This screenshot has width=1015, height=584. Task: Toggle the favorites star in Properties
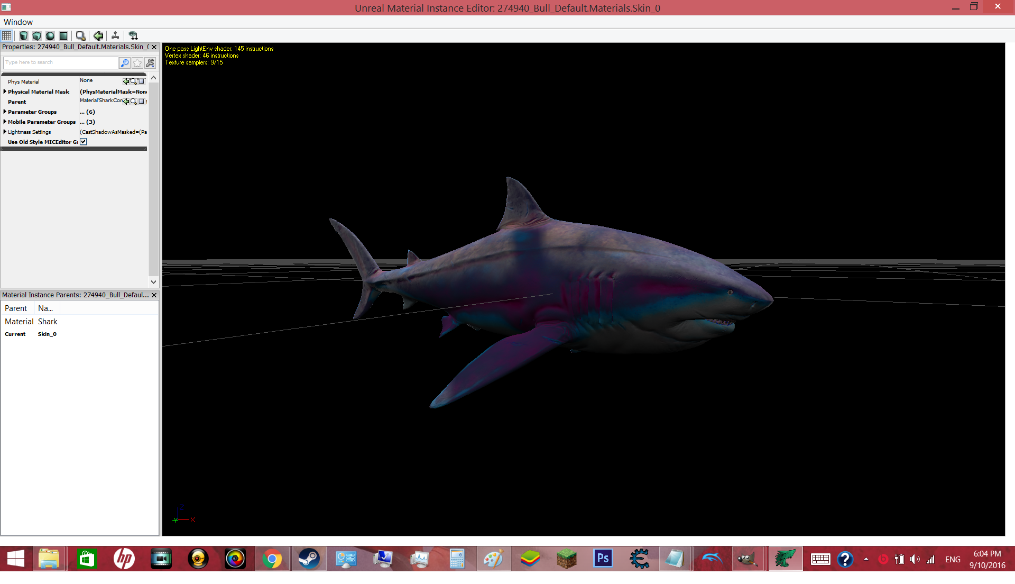(x=137, y=63)
